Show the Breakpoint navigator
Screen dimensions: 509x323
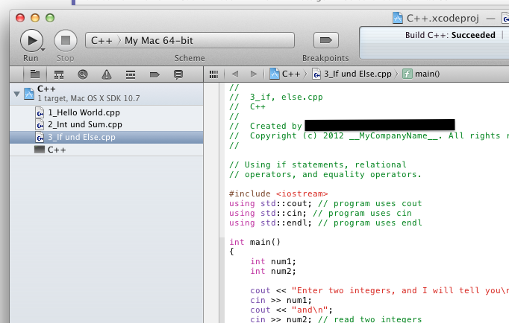[154, 74]
